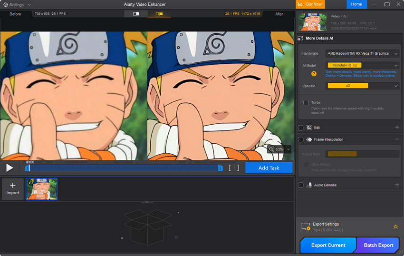Click the timeline start trim handle

pos(27,168)
